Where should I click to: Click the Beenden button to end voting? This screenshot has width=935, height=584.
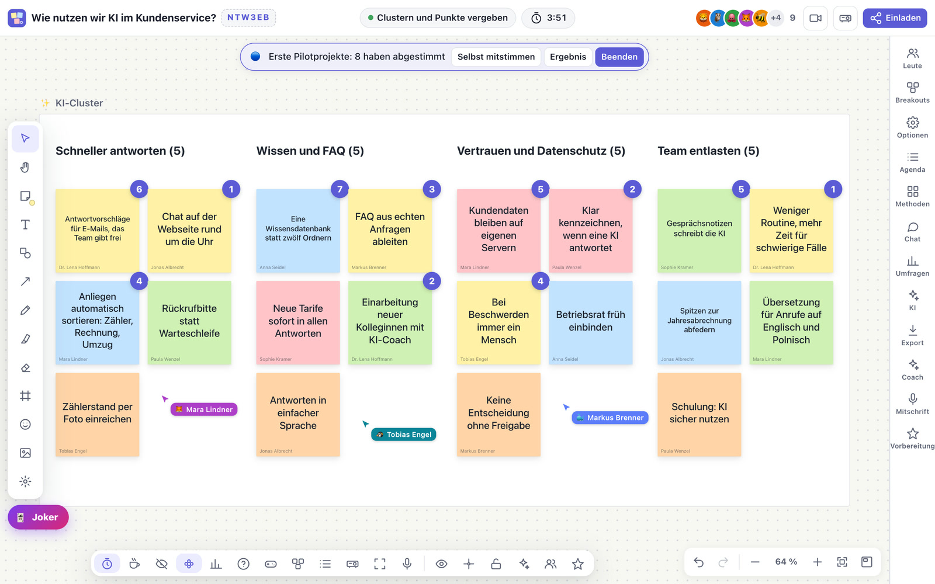(x=619, y=57)
